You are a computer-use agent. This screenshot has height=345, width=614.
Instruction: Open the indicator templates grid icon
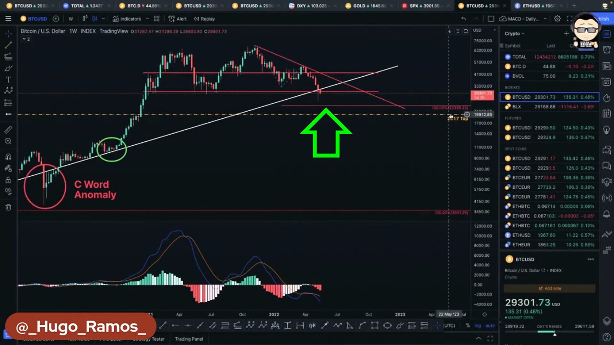point(156,19)
